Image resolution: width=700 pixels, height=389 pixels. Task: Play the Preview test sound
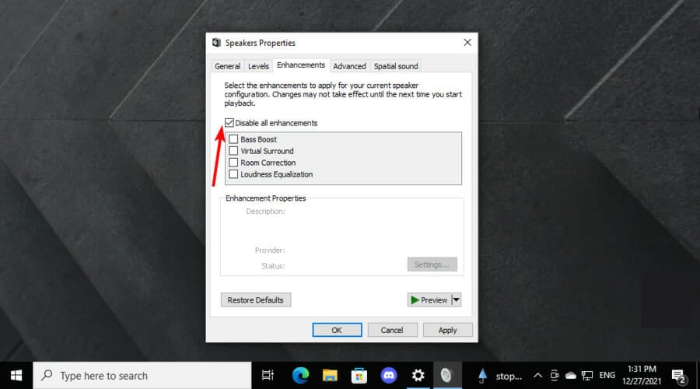tap(429, 300)
